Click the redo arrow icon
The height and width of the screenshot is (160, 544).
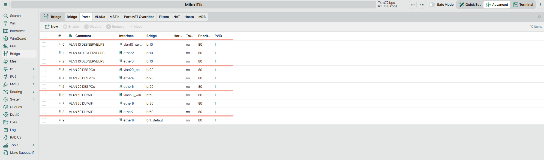(x=422, y=5)
